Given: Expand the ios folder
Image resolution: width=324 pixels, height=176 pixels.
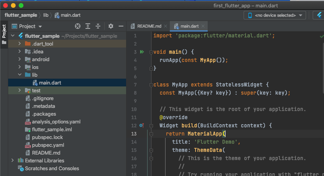Looking at the screenshot, I should click(20, 67).
